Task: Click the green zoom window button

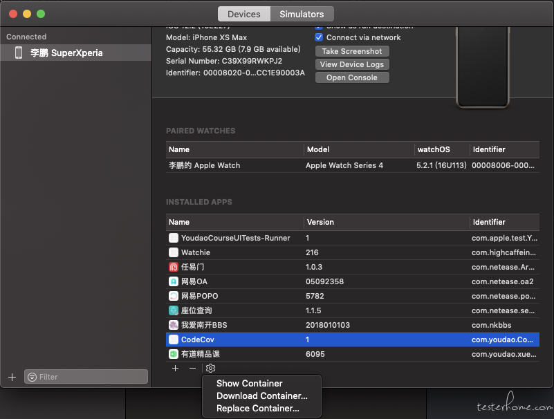Action: pos(41,14)
